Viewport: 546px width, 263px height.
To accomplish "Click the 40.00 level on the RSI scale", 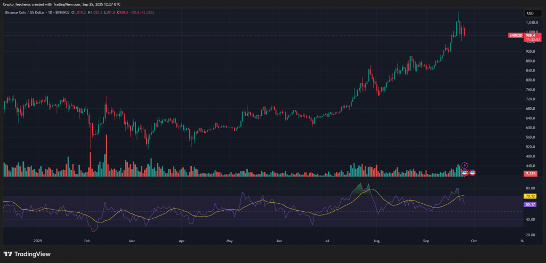I will [x=529, y=219].
